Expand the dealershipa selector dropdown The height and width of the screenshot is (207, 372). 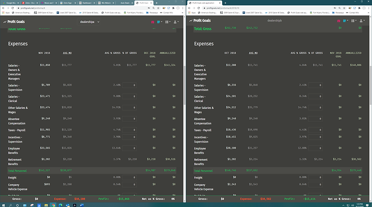click(89, 22)
